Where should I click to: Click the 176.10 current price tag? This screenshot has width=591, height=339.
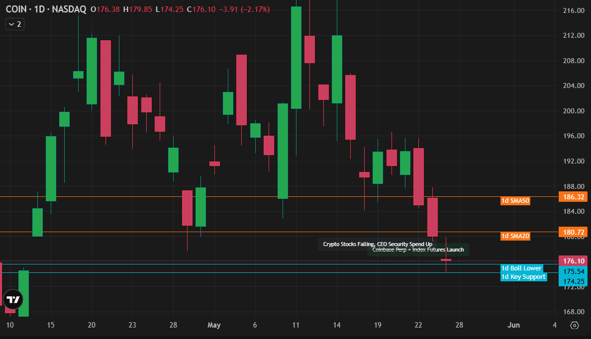pos(573,261)
